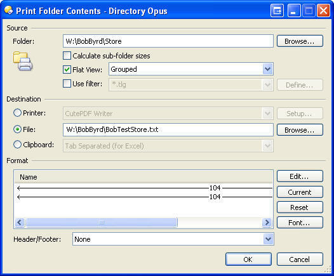
Task: Click the folder with printer icon
Action: (23, 61)
